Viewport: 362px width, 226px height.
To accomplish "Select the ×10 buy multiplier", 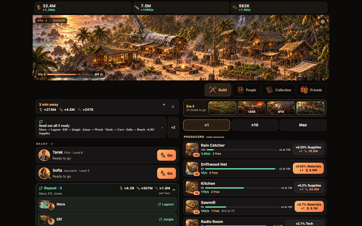I will [x=255, y=125].
